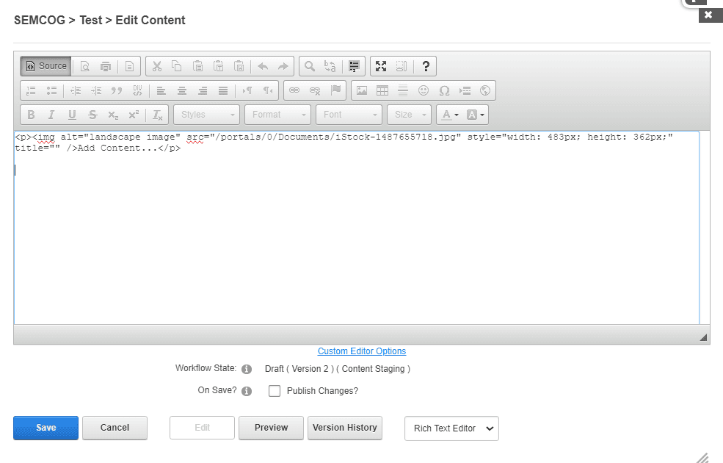Open the Rich Text Editor selector

tap(451, 428)
